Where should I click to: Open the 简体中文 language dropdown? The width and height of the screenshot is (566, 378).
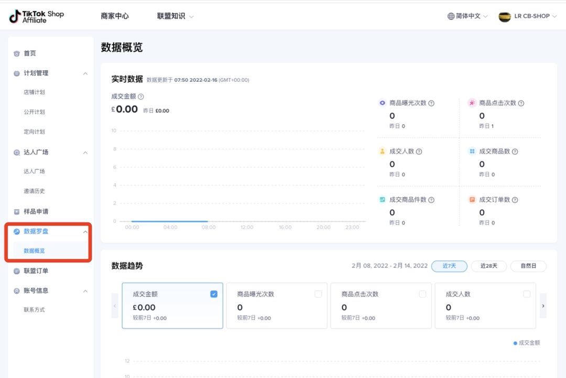pos(467,16)
